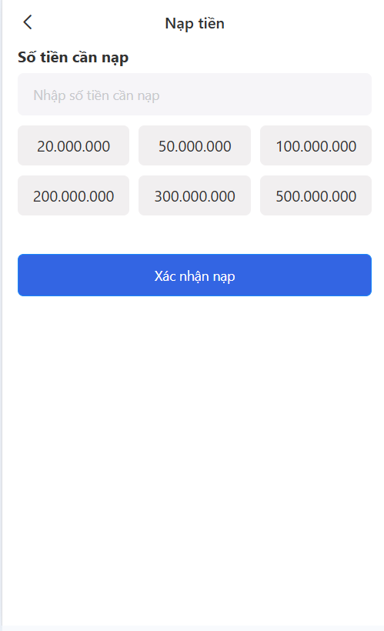Tap the 500.000.000 amount option
This screenshot has height=631, width=384.
click(316, 195)
